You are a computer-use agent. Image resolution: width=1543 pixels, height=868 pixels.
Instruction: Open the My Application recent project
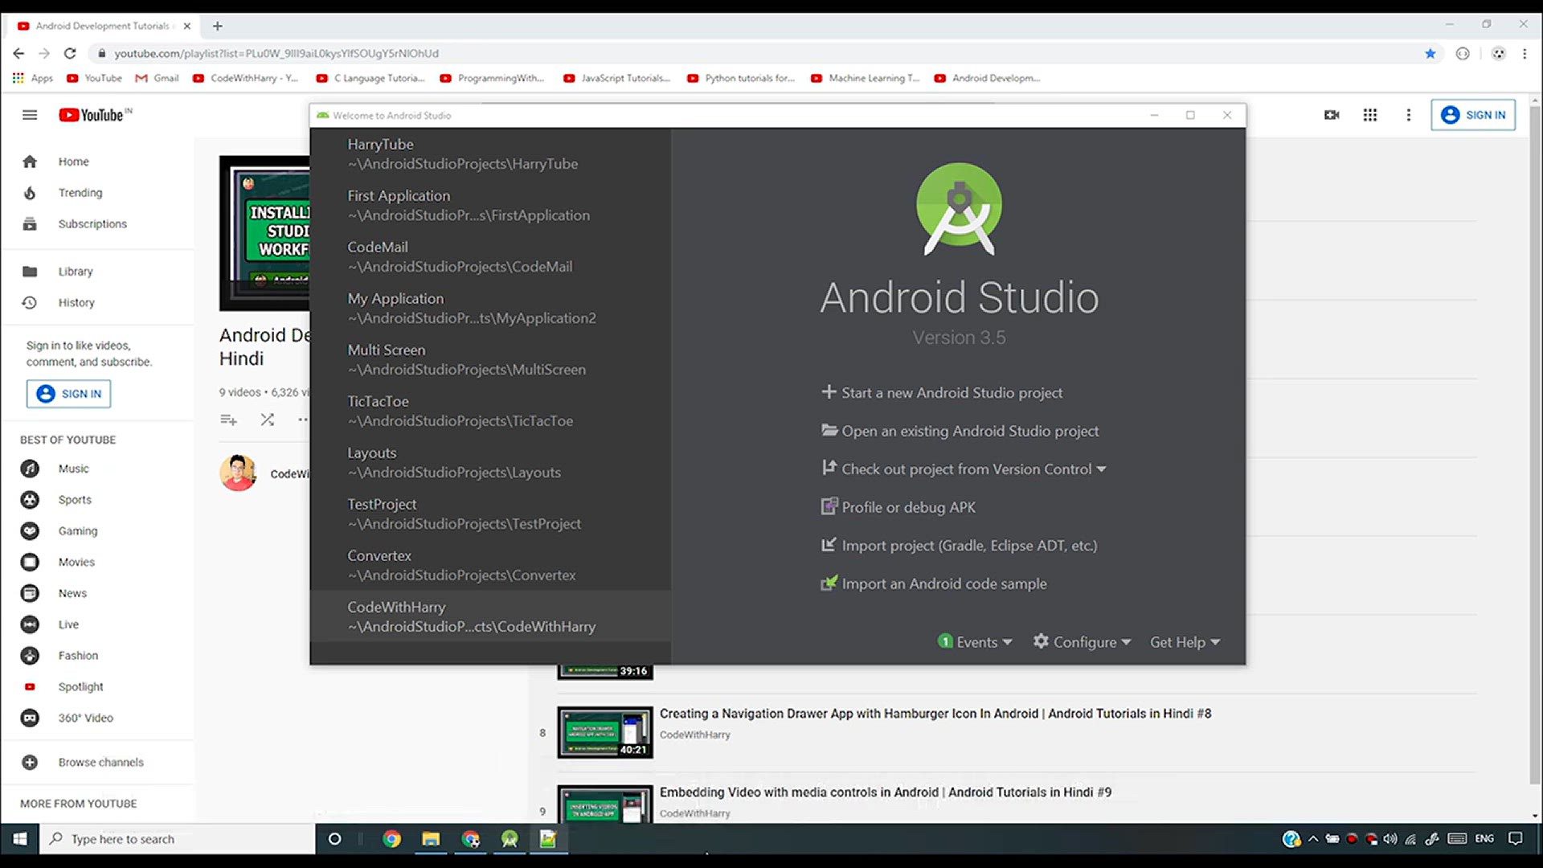[490, 308]
